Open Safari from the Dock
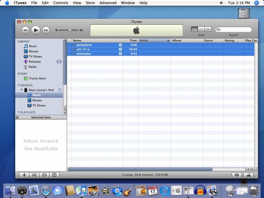Viewport: 264px width, 198px height. click(x=46, y=191)
